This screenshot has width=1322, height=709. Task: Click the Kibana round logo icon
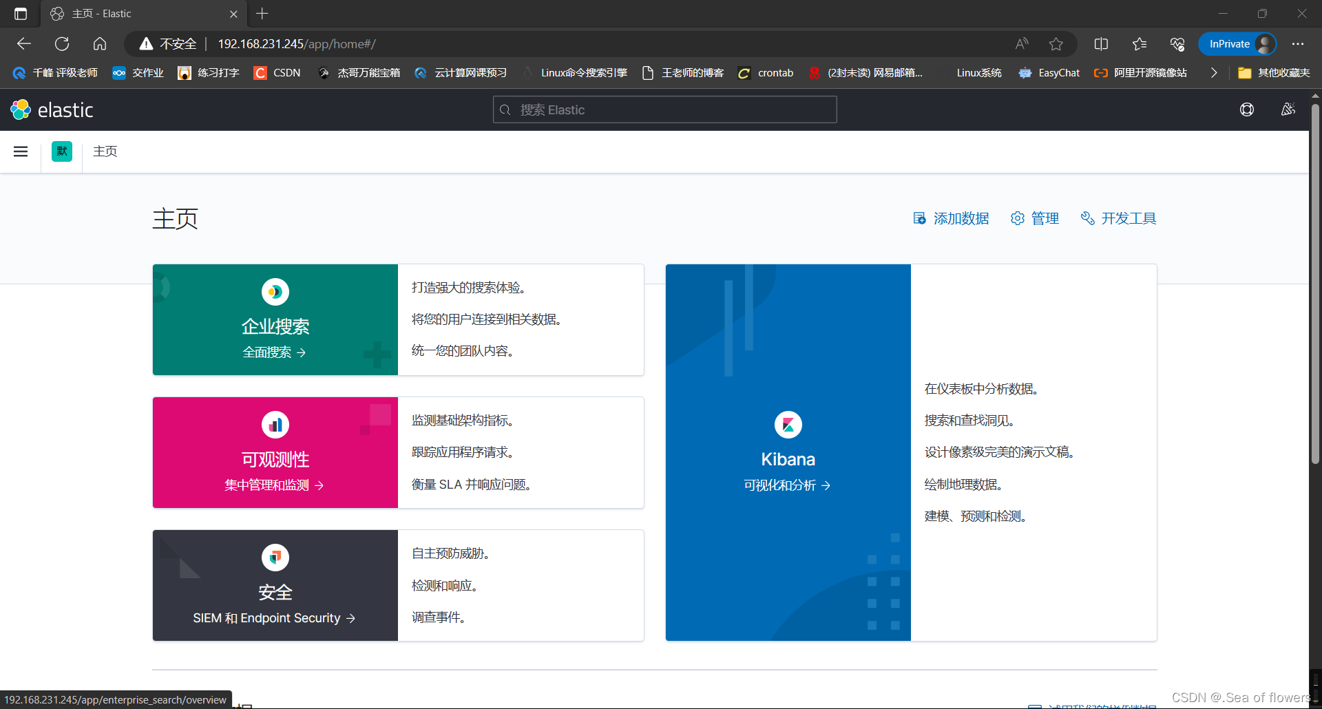click(788, 425)
